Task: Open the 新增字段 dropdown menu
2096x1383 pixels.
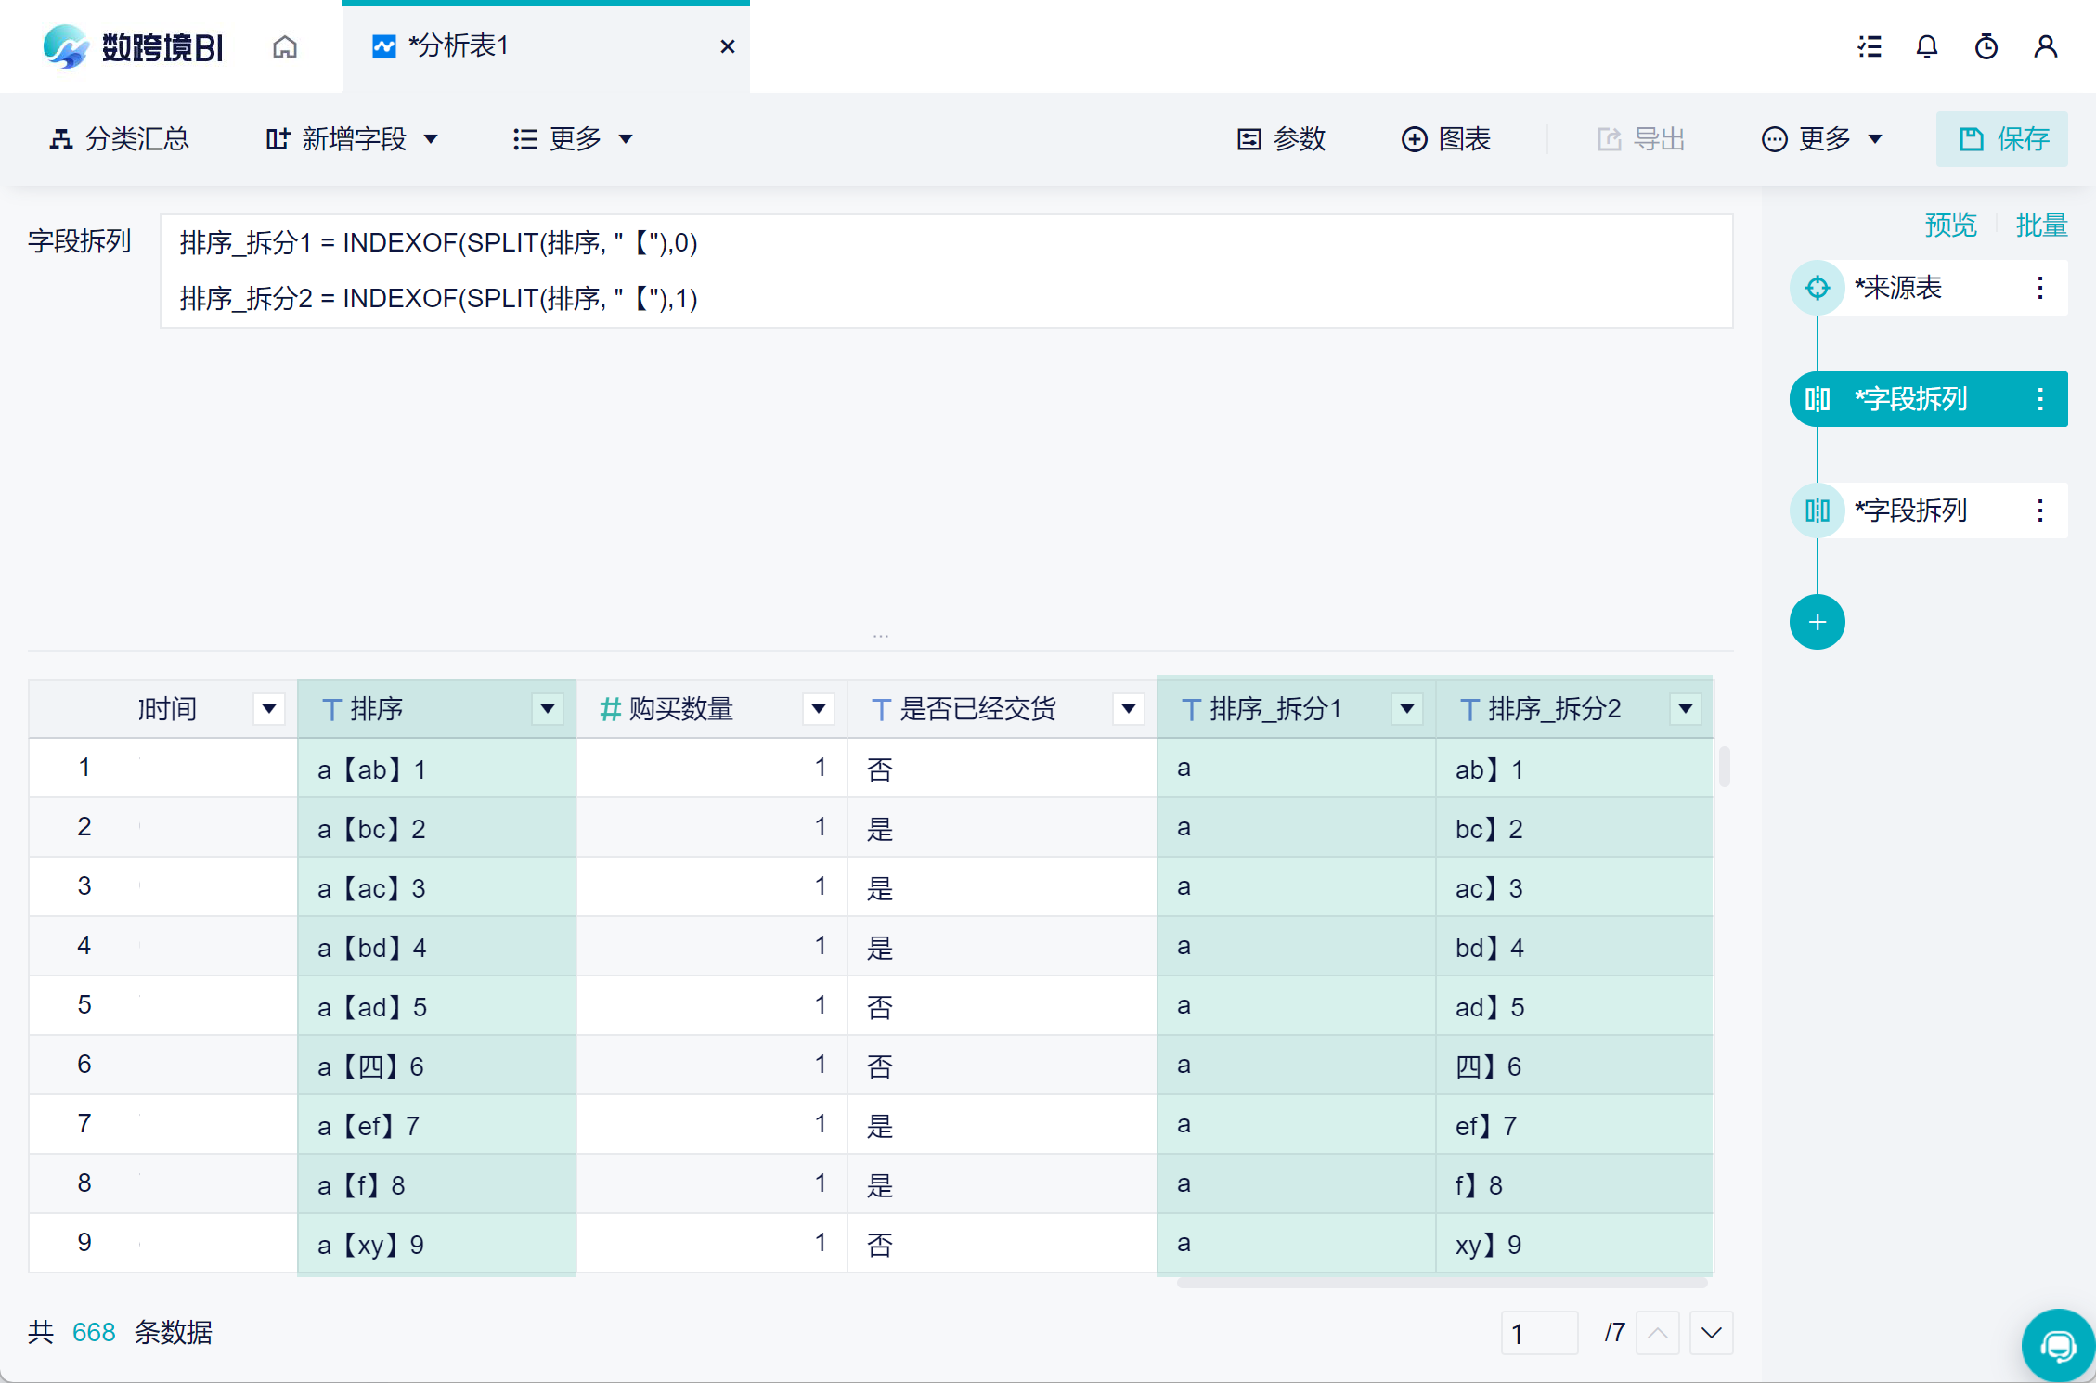Action: click(353, 139)
